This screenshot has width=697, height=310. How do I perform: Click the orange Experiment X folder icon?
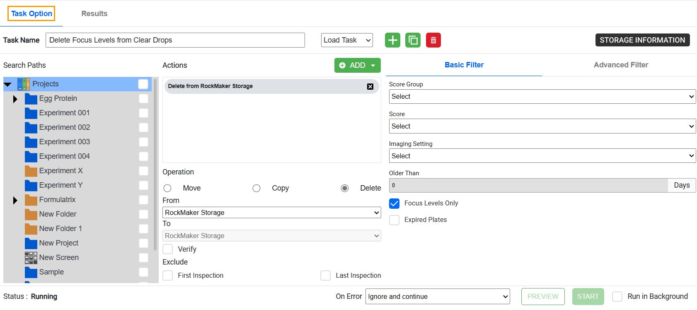coord(31,171)
